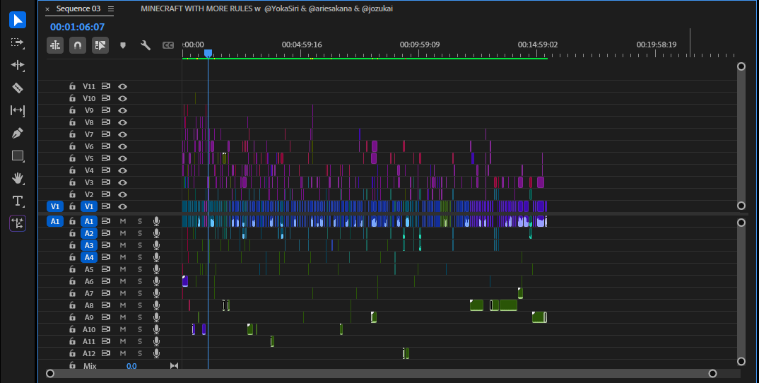
Task: Select the large purple clip on V3 end
Action: [x=540, y=182]
